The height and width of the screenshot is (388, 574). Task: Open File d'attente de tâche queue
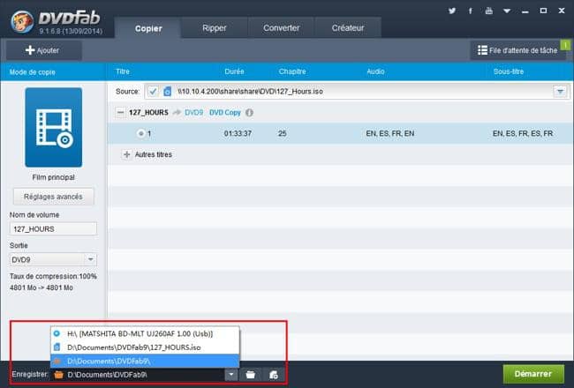517,50
